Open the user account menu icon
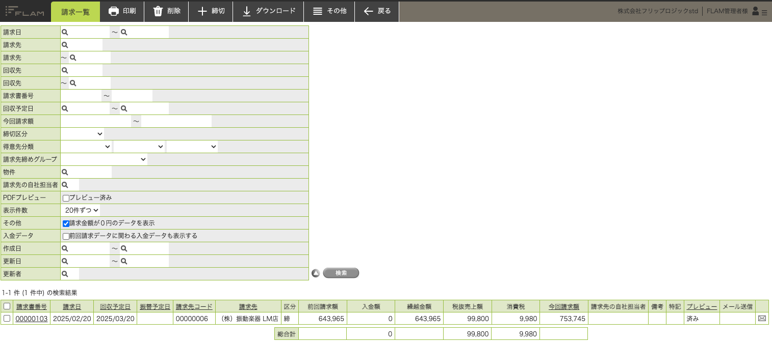The width and height of the screenshot is (772, 343). coord(760,11)
